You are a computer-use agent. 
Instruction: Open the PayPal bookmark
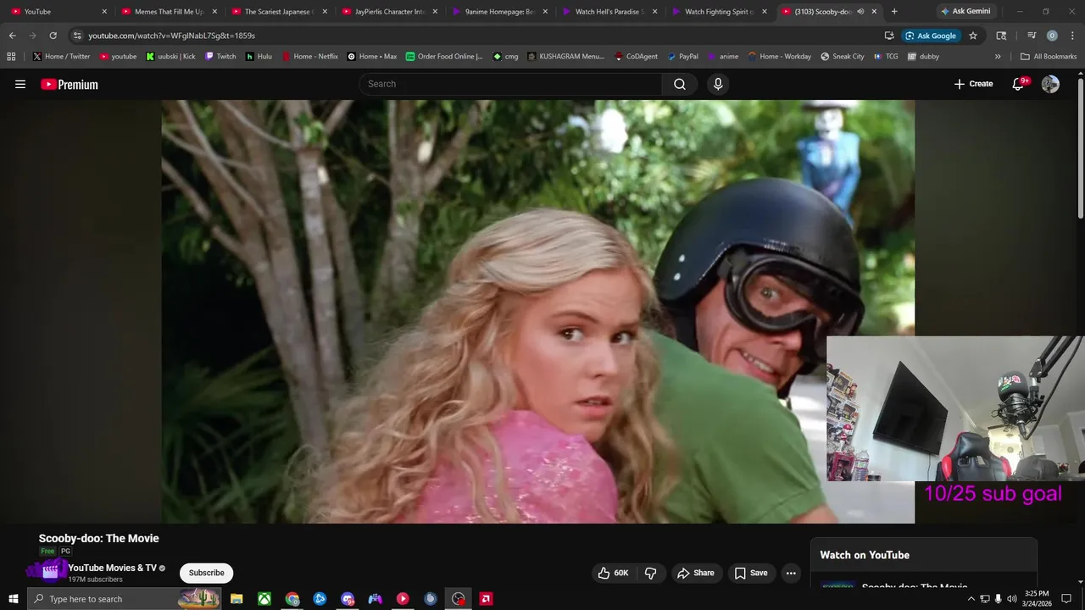pyautogui.click(x=682, y=57)
